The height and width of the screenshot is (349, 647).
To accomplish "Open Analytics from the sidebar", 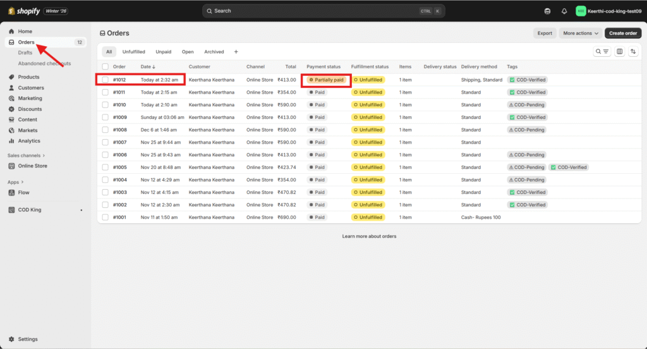I will pos(28,141).
